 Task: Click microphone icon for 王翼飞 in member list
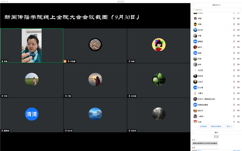pyautogui.click(x=234, y=93)
